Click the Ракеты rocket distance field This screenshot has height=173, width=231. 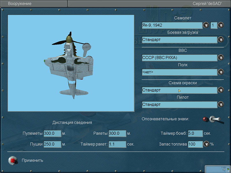coord(117,133)
